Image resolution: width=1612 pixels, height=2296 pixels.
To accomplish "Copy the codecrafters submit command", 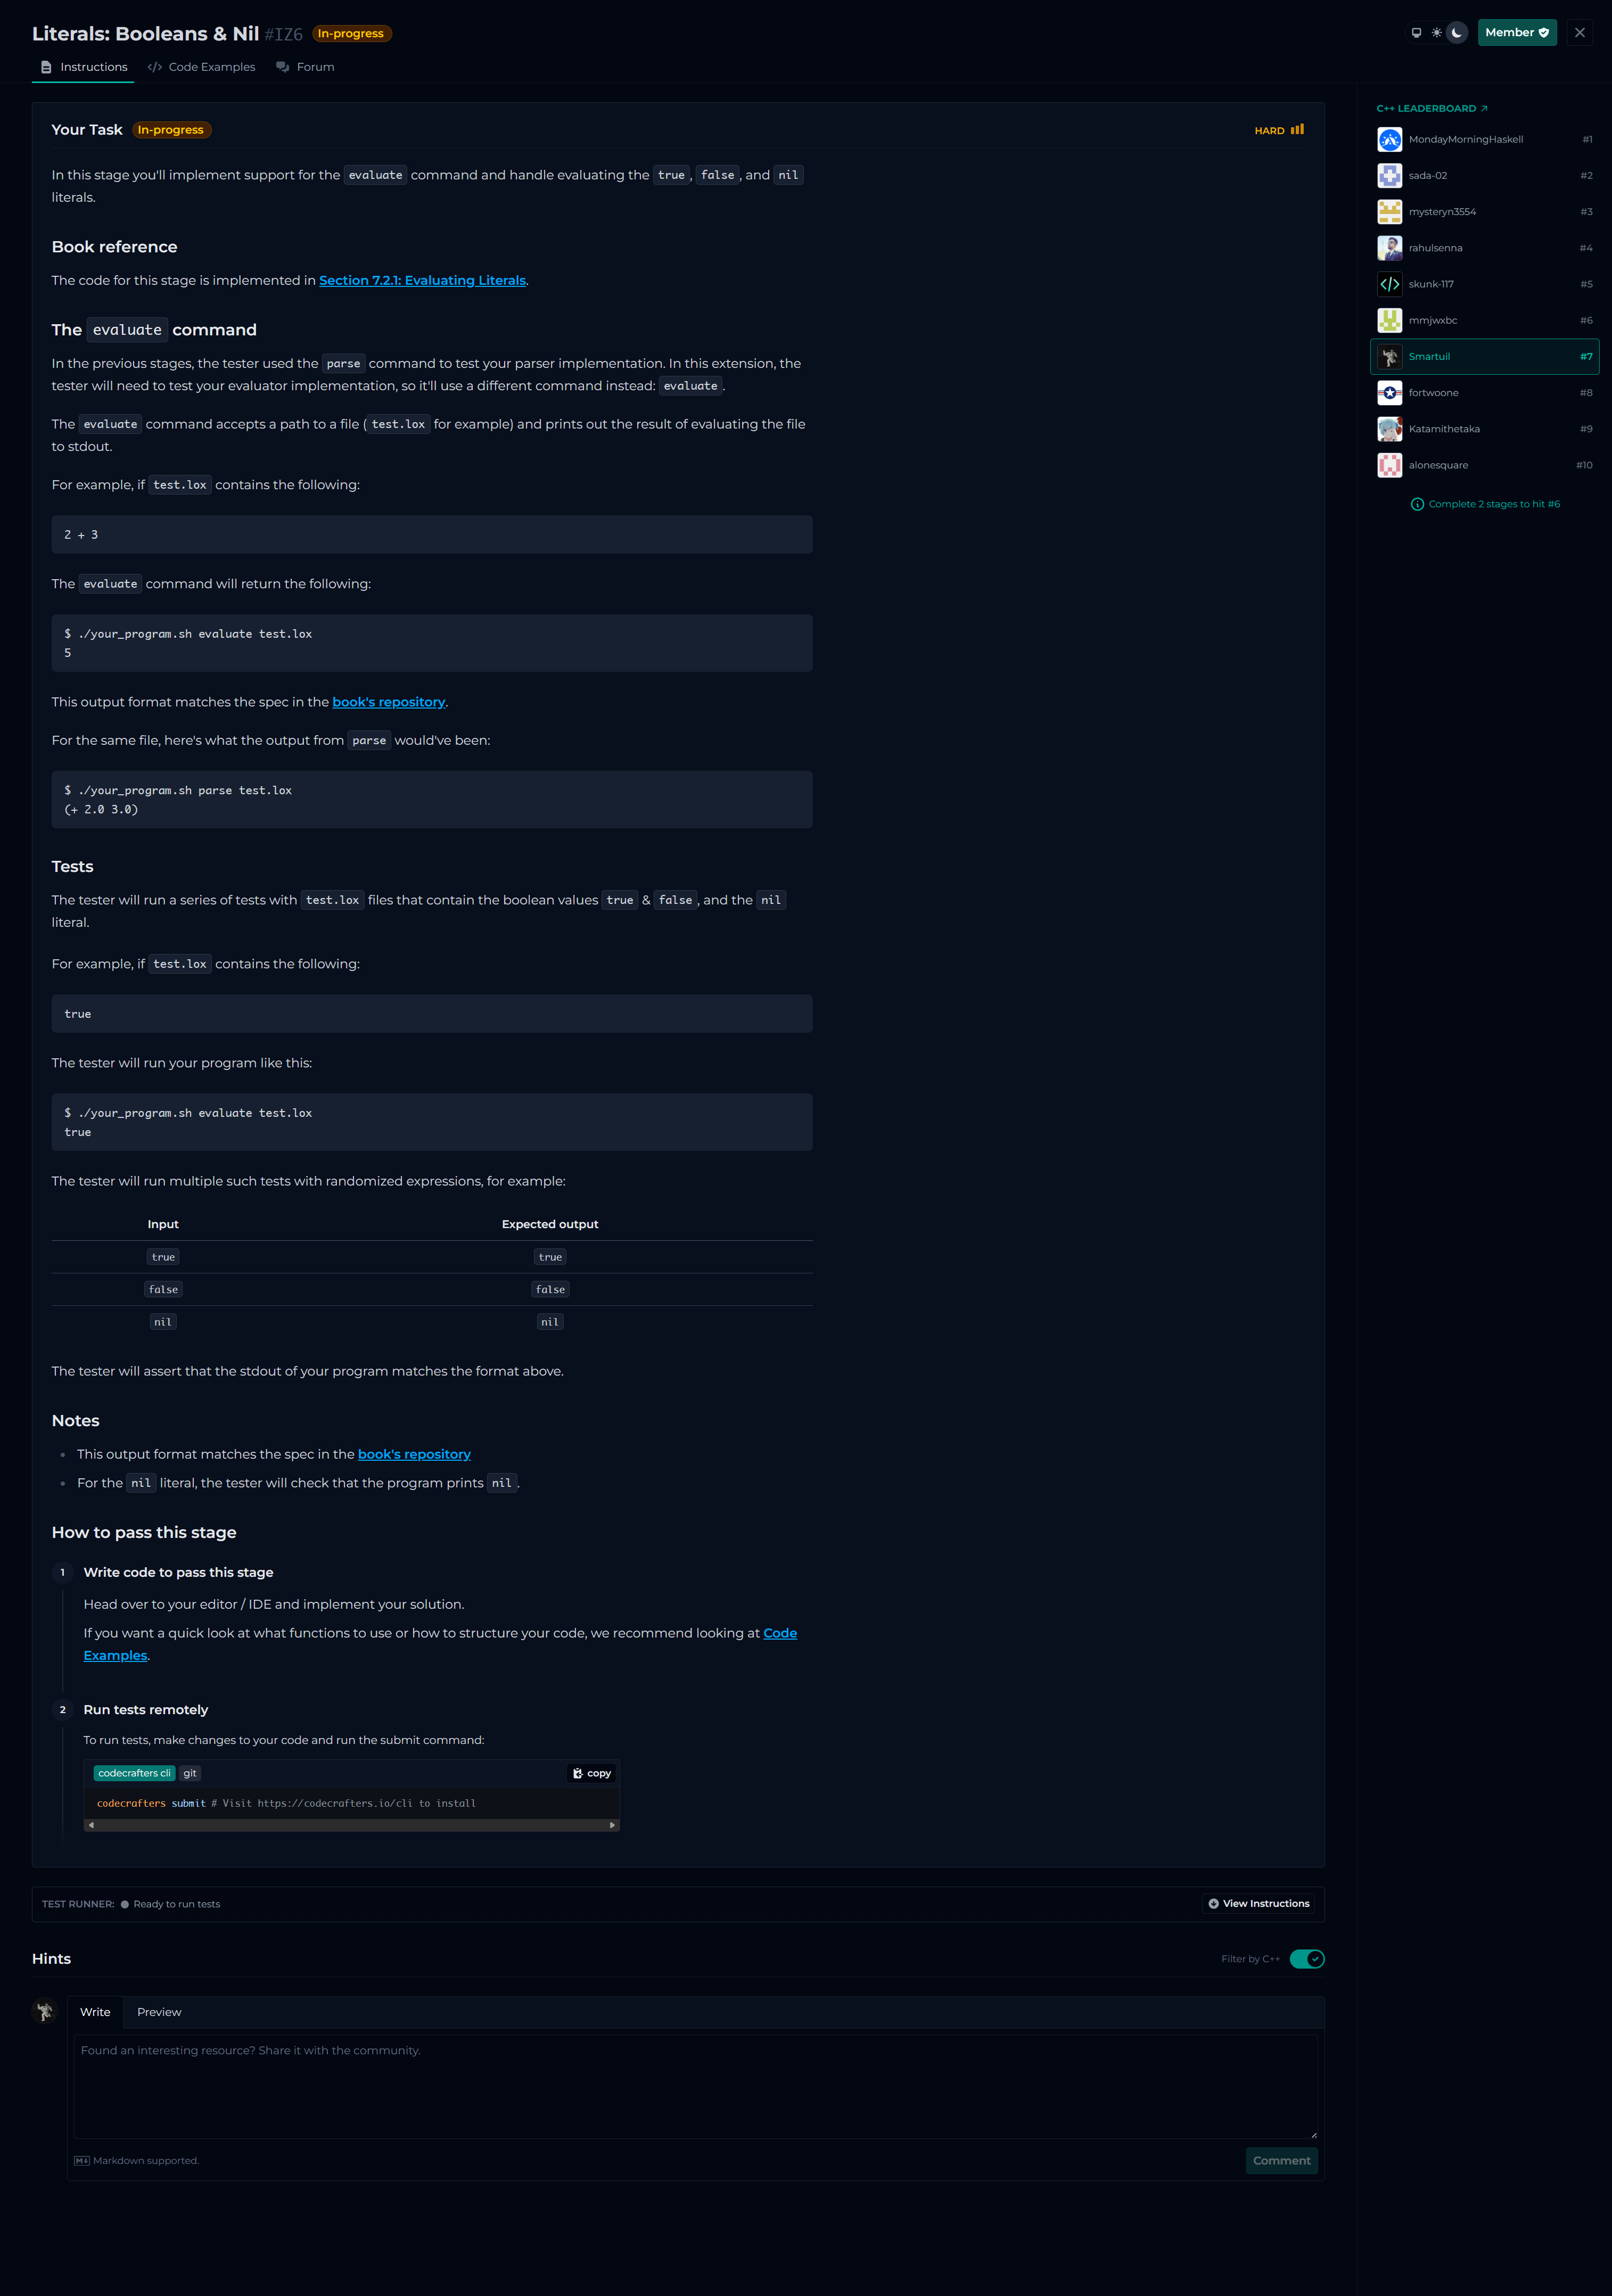I will [x=592, y=1773].
